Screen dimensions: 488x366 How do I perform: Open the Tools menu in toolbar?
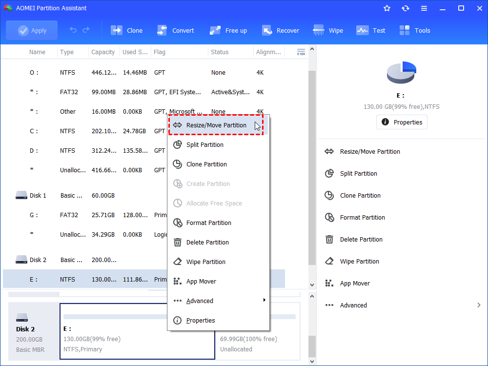pyautogui.click(x=414, y=30)
